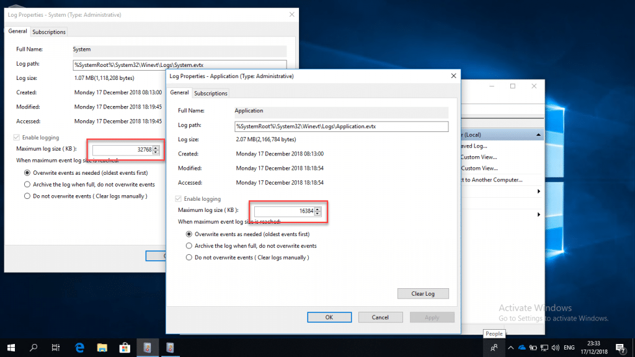Viewport: 635px width, 357px height.
Task: Click System log size 1.07 MB text
Action: 104,78
